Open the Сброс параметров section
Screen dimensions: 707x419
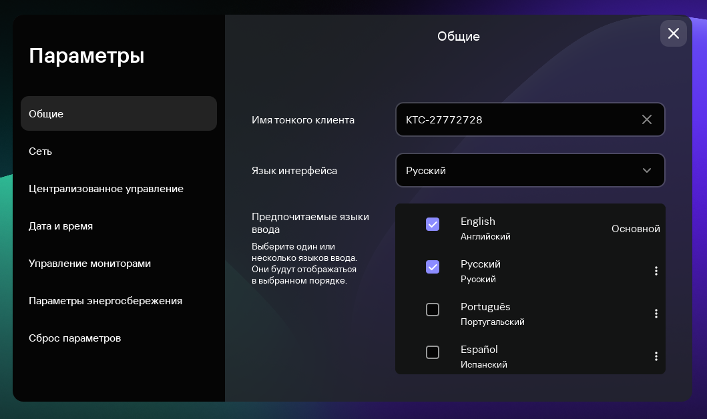point(75,338)
